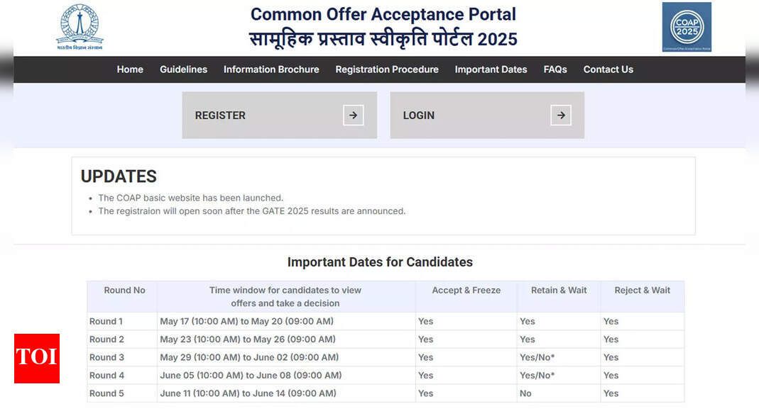Screen dimensions: 759x411
Task: Click the arrow icon on REGISTER button
Action: pos(353,115)
